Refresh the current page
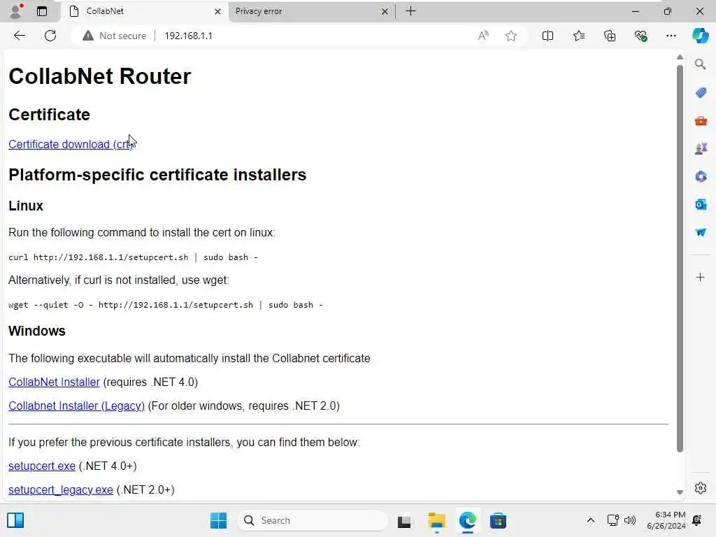Viewport: 716px width, 537px height. point(50,36)
